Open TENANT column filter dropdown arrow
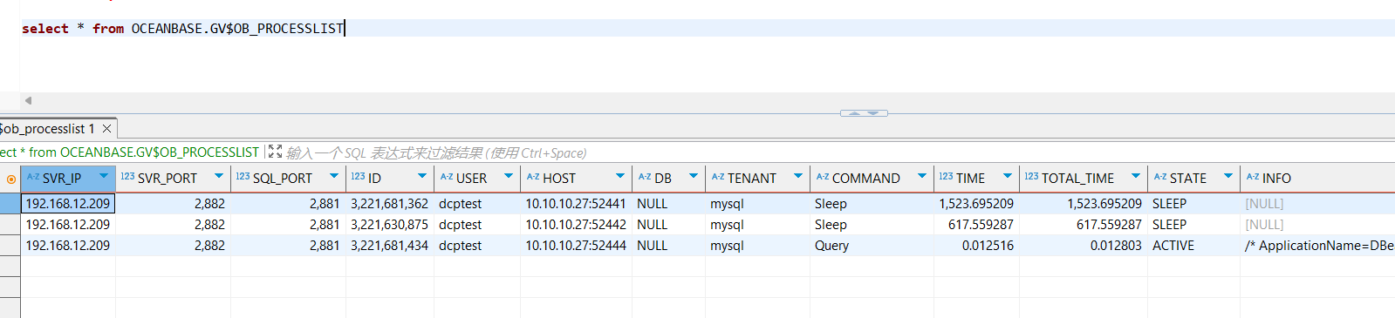Screen dimensions: 1395x318 (798, 177)
